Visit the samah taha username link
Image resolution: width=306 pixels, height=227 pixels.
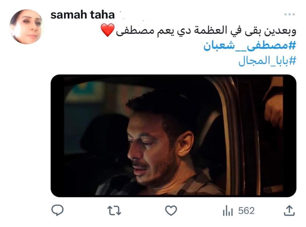[x=82, y=15]
